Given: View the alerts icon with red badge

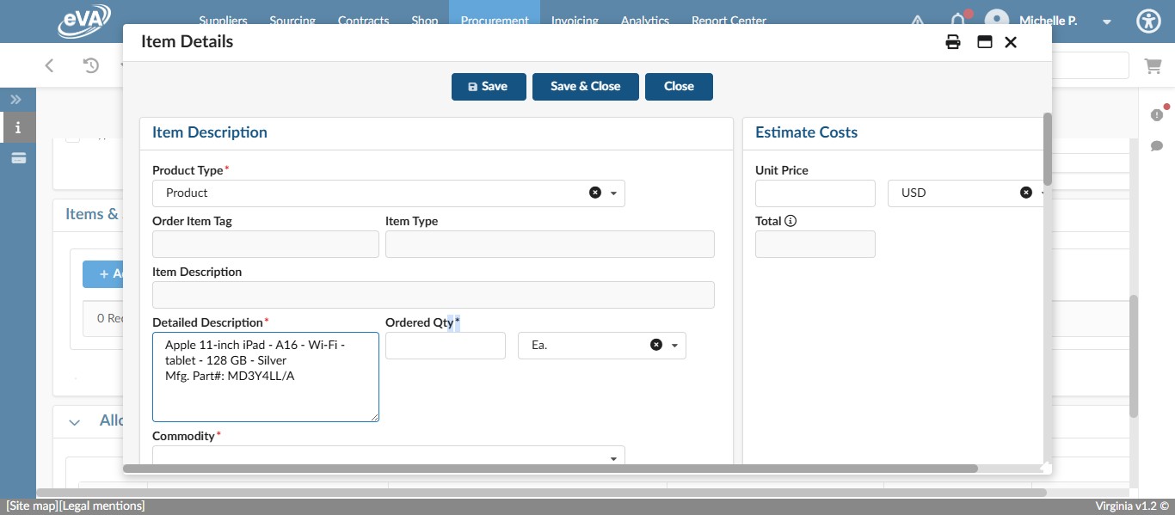Looking at the screenshot, I should point(1158,115).
